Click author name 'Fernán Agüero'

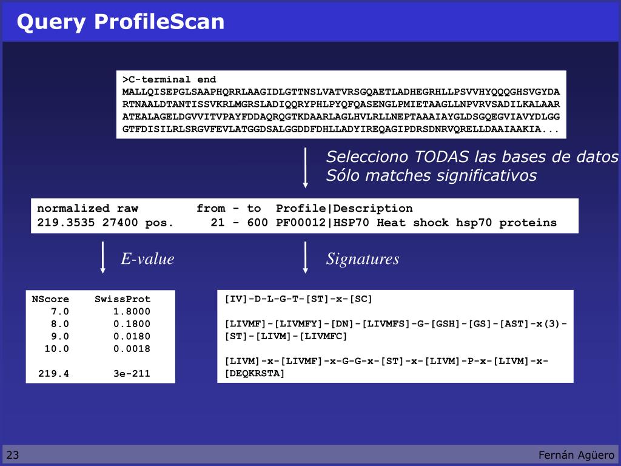[576, 455]
